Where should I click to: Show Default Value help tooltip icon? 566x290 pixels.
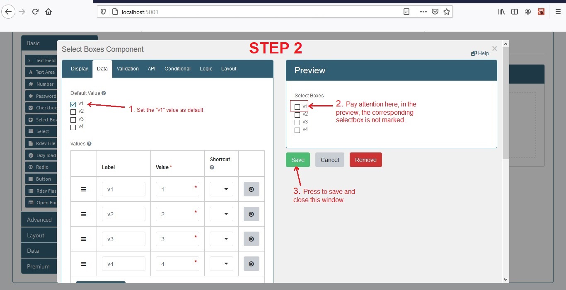click(104, 93)
